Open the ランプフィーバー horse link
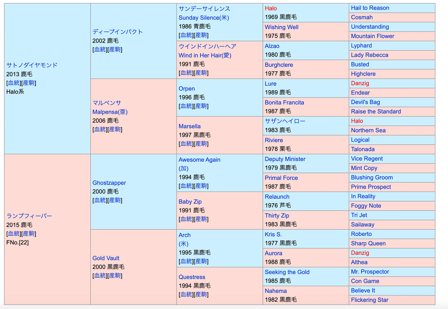Image resolution: width=448 pixels, height=309 pixels. 29,216
